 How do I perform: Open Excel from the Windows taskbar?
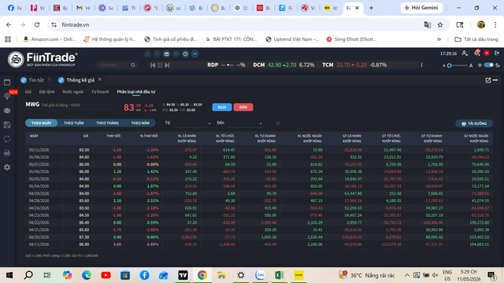[280, 275]
